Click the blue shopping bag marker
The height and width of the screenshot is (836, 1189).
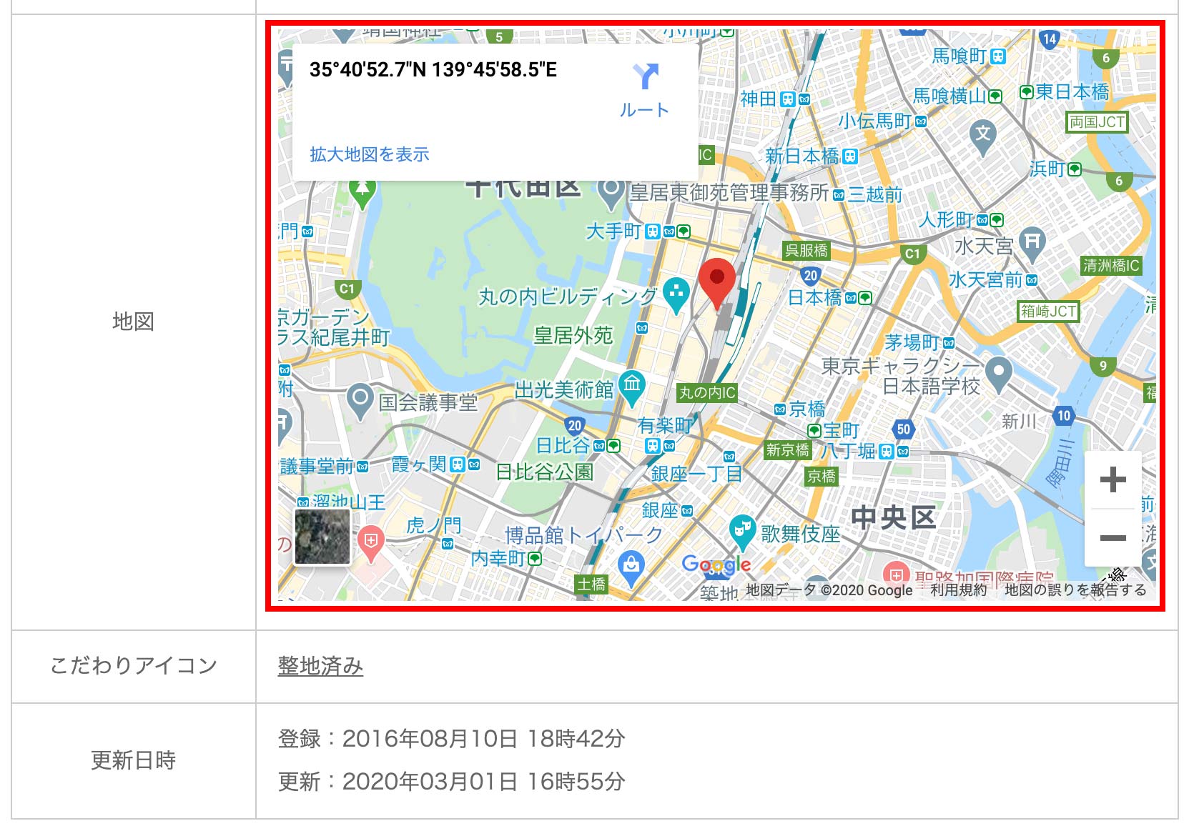[631, 567]
